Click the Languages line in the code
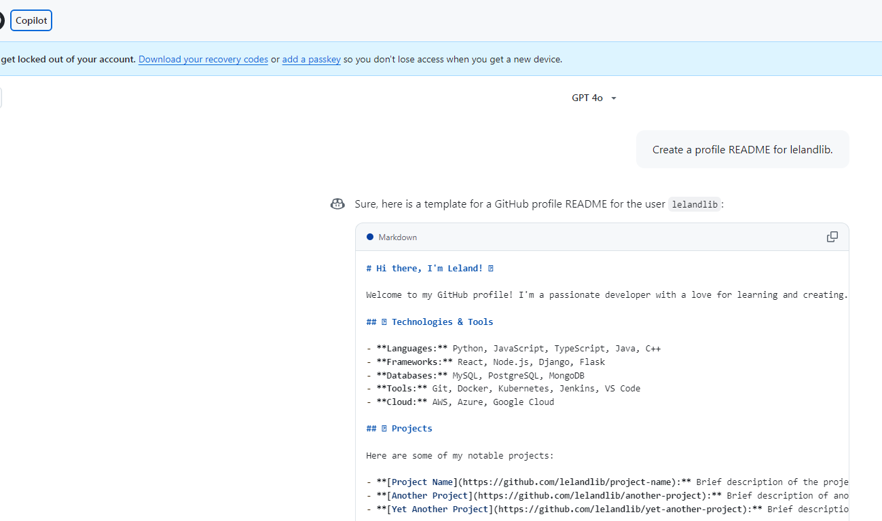882x521 pixels. click(513, 349)
